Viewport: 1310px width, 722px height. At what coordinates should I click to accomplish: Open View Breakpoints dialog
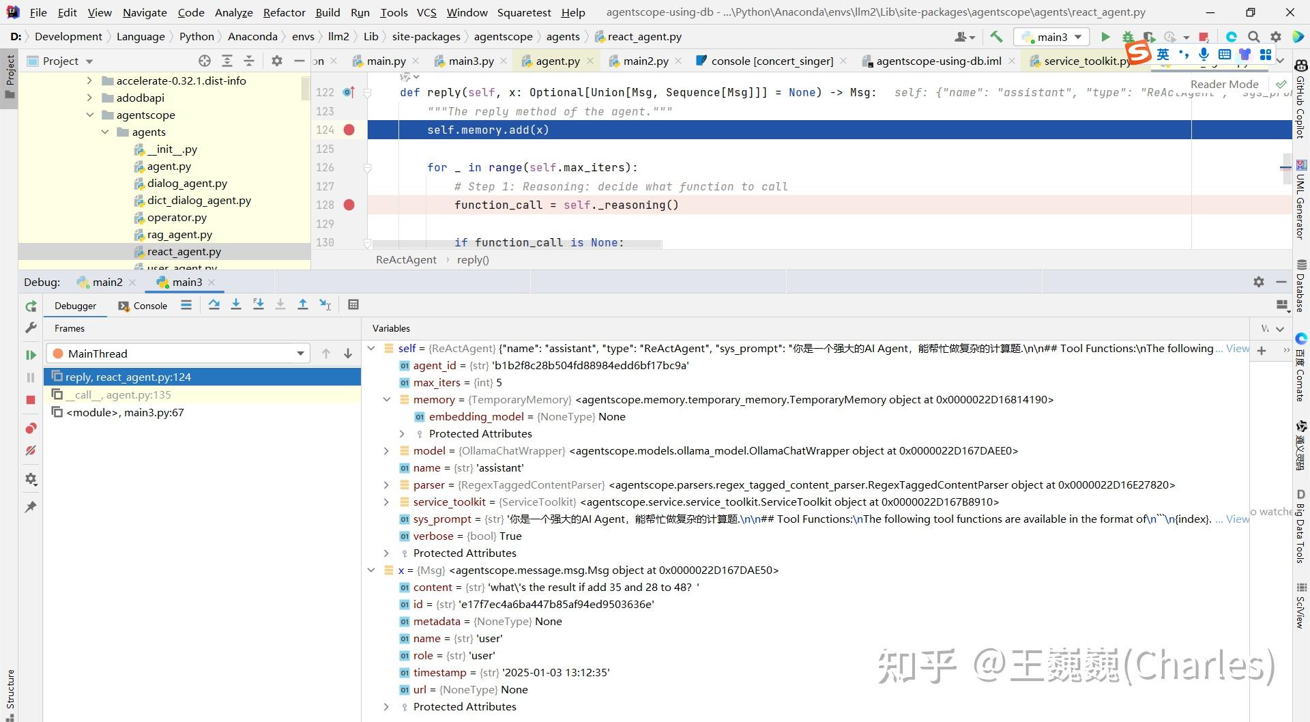coord(30,429)
